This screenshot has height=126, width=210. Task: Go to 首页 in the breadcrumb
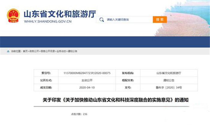coord(25,51)
